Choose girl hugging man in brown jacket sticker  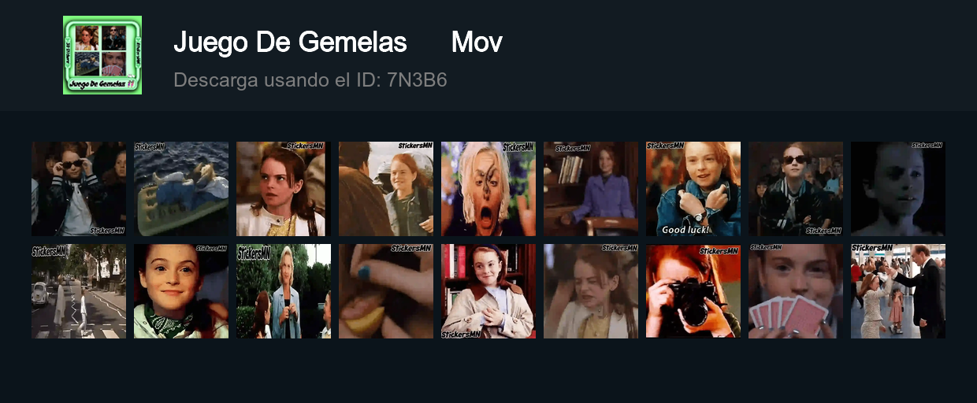point(386,189)
